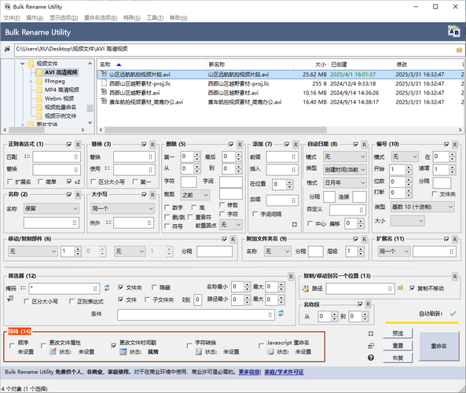Open the 更改文件时间戳 calendar icon

[x=123, y=351]
